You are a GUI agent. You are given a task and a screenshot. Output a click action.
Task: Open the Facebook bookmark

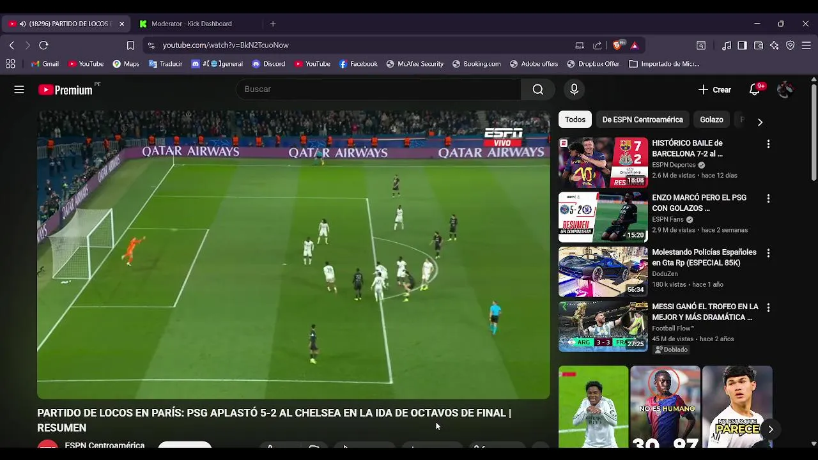tap(358, 64)
